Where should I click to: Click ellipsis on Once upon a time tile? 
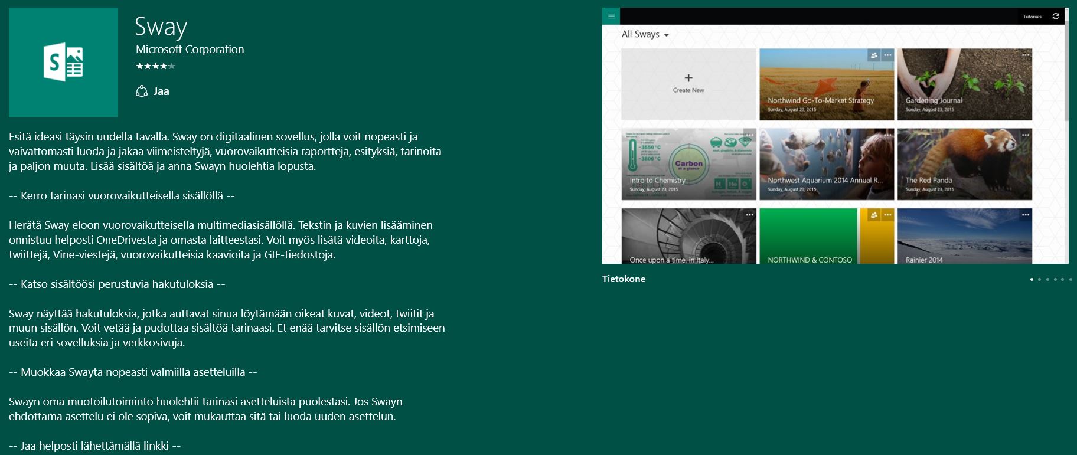click(749, 215)
